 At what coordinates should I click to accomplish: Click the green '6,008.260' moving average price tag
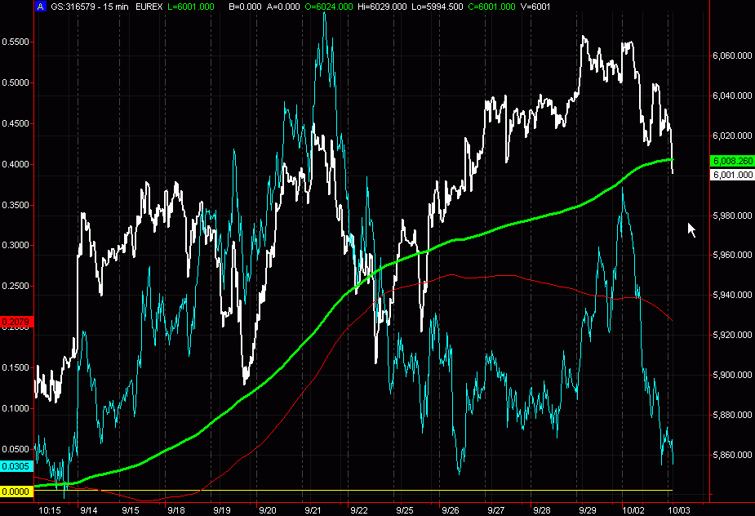click(732, 161)
